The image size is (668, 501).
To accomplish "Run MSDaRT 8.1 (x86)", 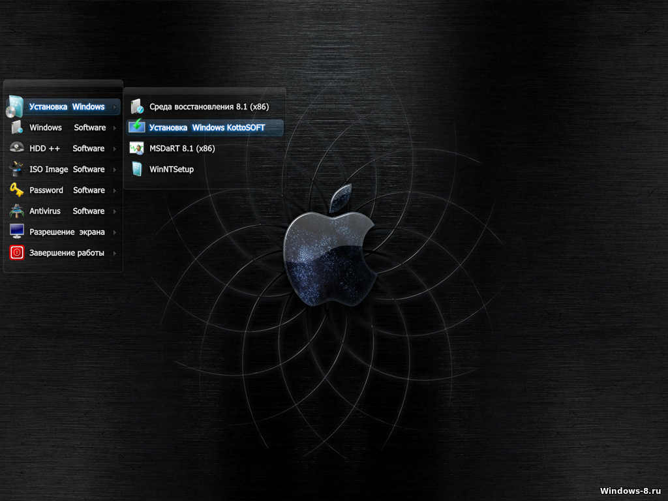I will click(204, 148).
